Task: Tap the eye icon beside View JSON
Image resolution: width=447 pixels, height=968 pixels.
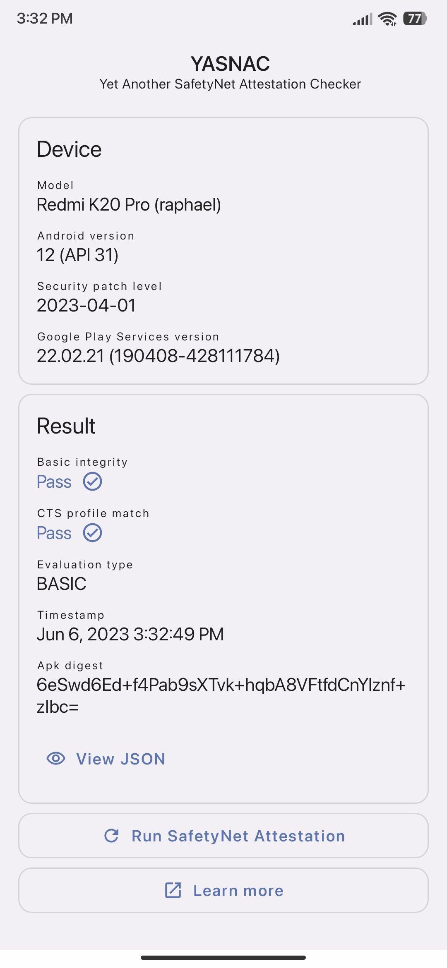Action: pos(56,758)
